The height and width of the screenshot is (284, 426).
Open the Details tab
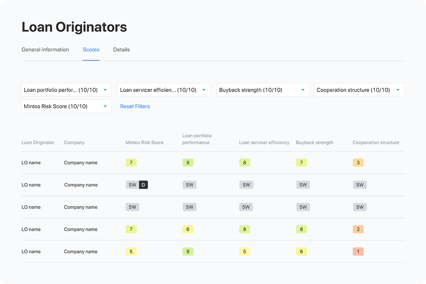click(121, 50)
